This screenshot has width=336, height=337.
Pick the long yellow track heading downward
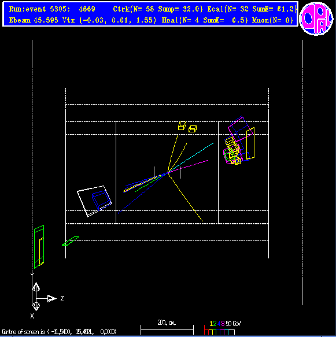pos(185,197)
